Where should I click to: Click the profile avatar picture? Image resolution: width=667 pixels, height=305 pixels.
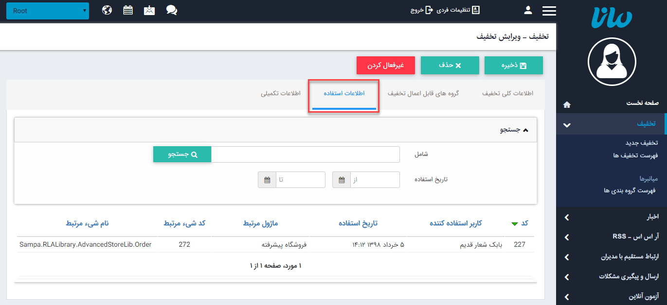[x=612, y=62]
